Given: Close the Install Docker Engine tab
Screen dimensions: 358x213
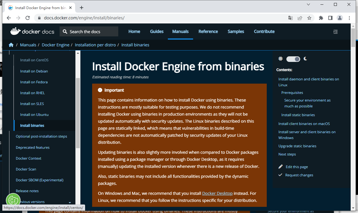Looking at the screenshot, I should (x=70, y=8).
